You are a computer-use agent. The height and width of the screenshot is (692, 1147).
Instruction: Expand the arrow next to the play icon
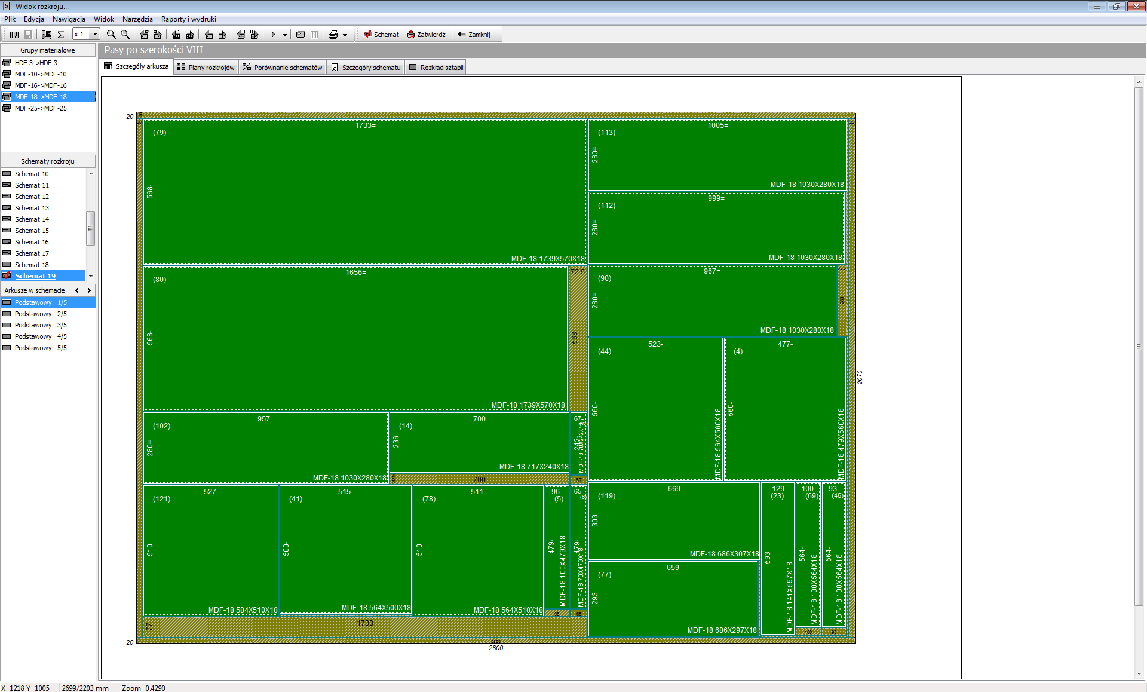point(285,35)
